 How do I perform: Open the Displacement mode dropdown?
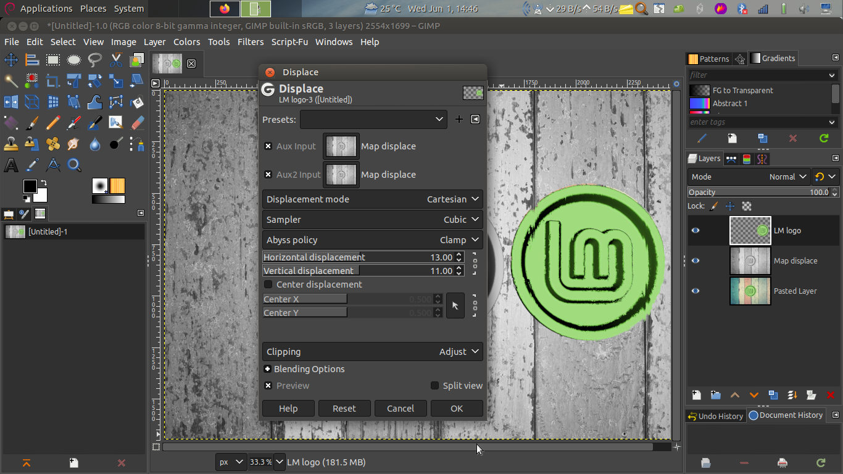(373, 199)
